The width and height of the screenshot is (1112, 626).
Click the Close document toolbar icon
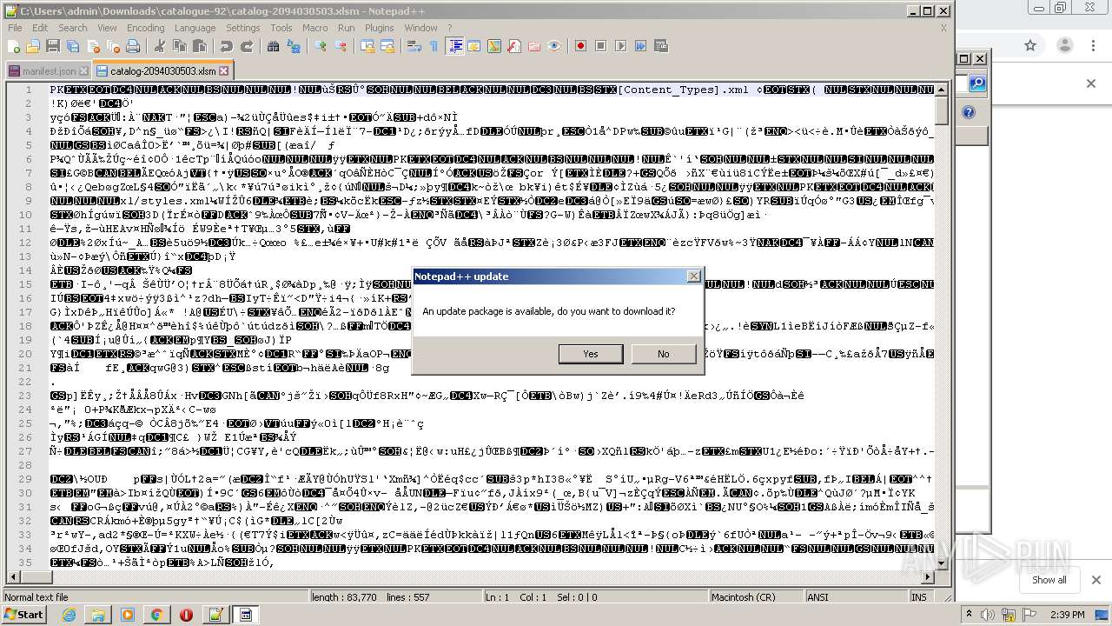pyautogui.click(x=94, y=46)
